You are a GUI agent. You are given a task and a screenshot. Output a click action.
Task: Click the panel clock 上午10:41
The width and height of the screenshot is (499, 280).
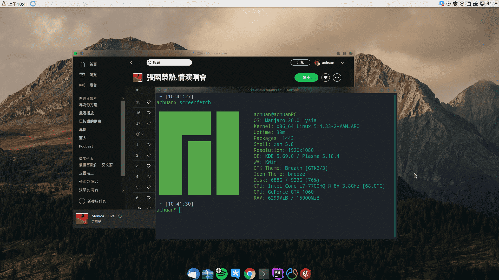18,4
